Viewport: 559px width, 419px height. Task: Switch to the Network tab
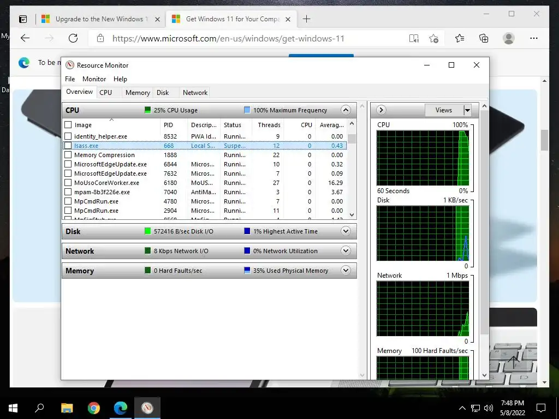[x=195, y=93]
